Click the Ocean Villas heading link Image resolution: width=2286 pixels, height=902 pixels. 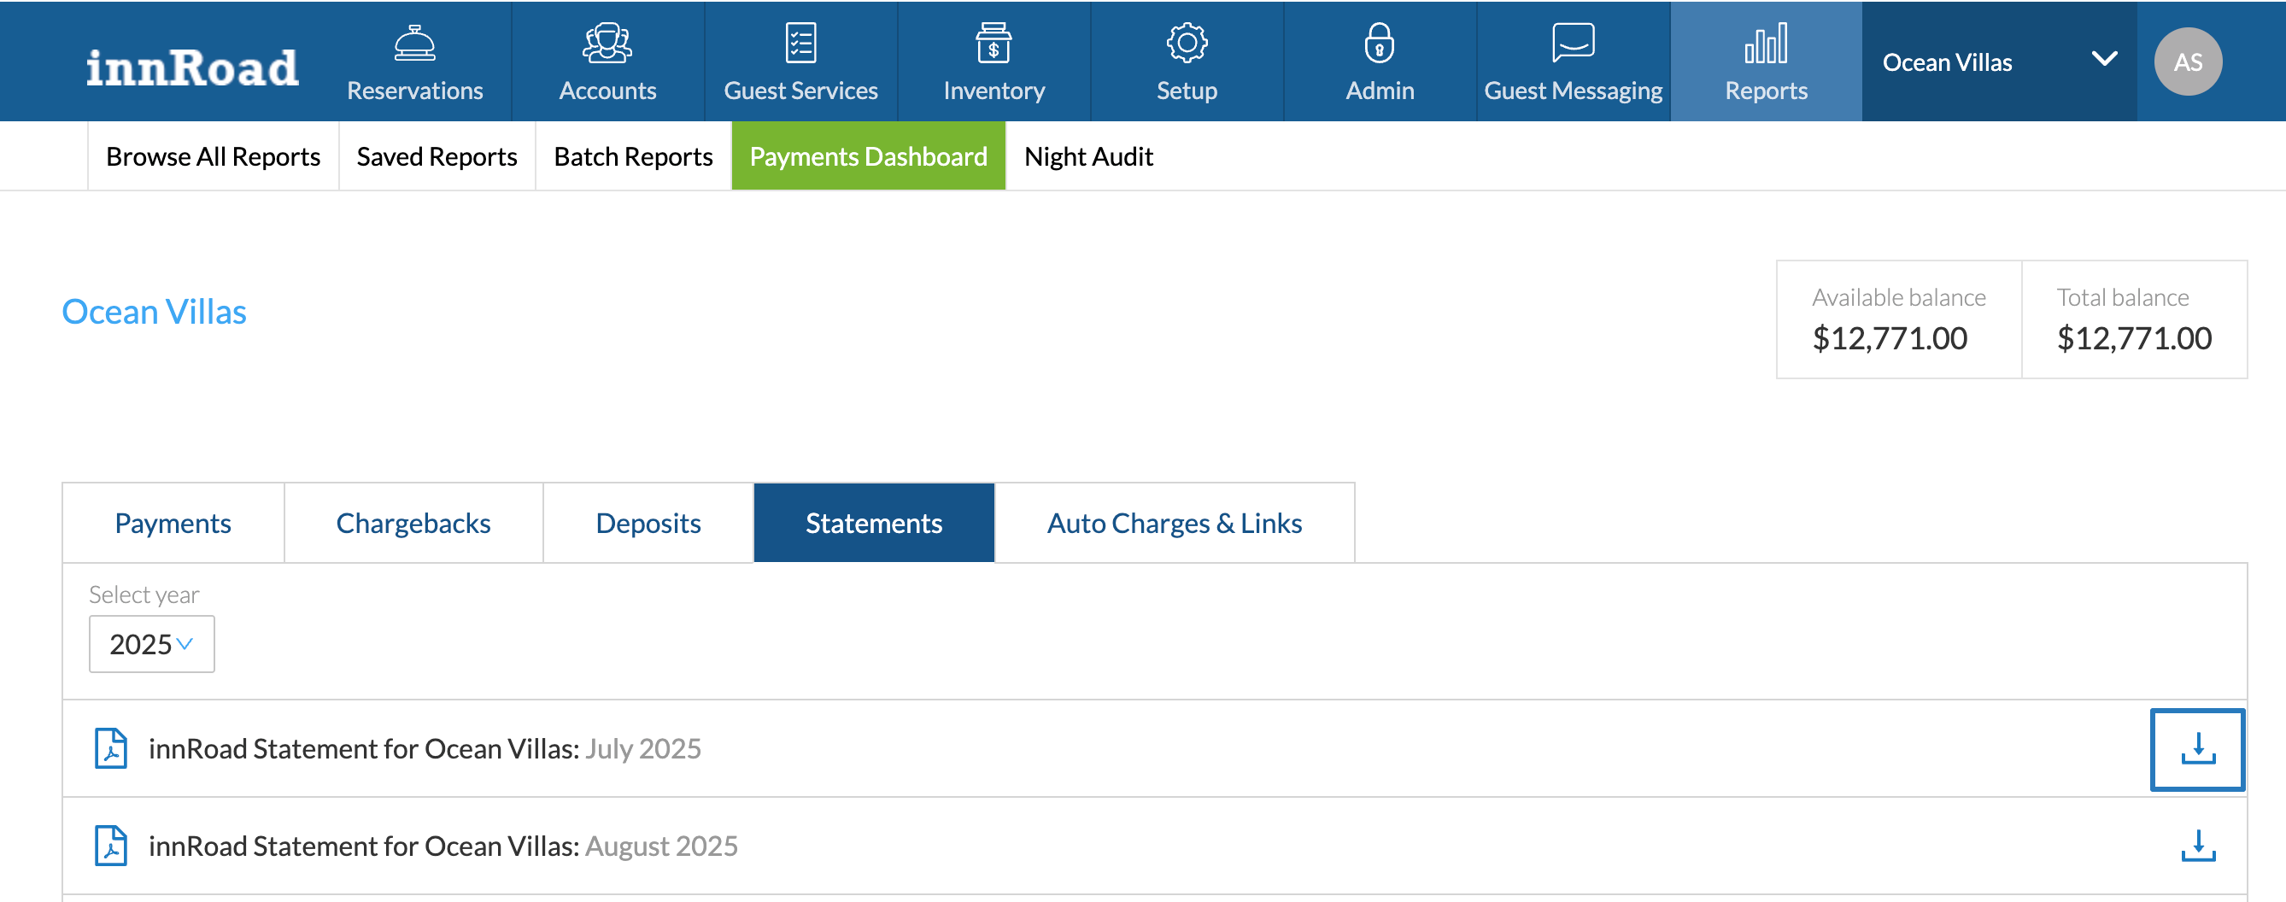154,311
